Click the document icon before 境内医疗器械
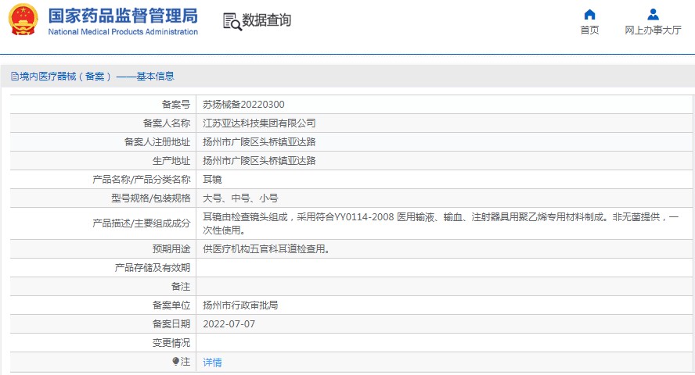 click(15, 77)
